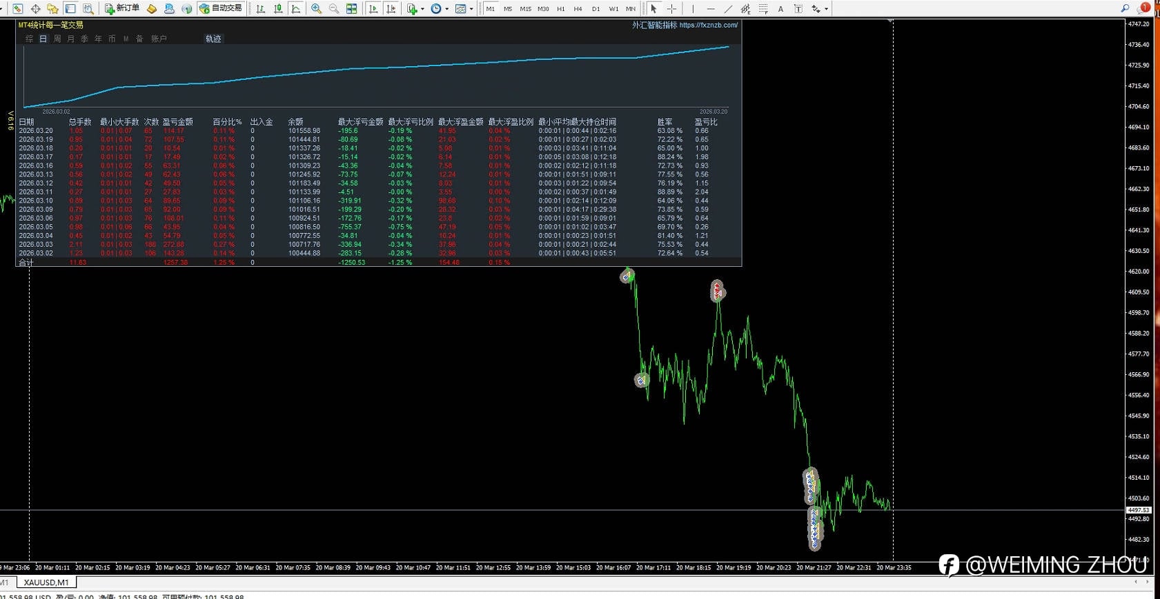Click the 新订单 new order button
The height and width of the screenshot is (599, 1160).
(122, 8)
